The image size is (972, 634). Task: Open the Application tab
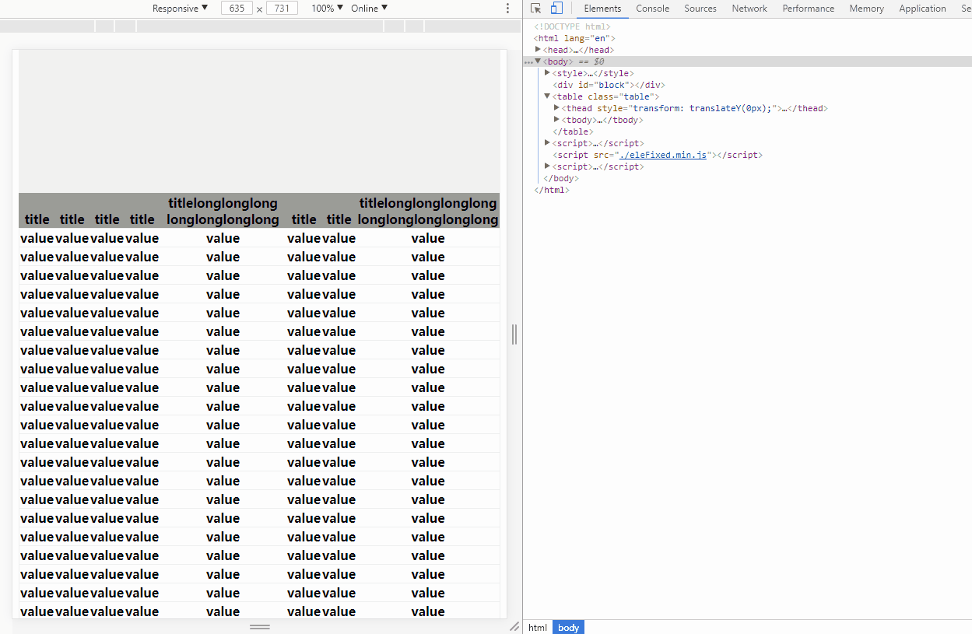point(922,9)
